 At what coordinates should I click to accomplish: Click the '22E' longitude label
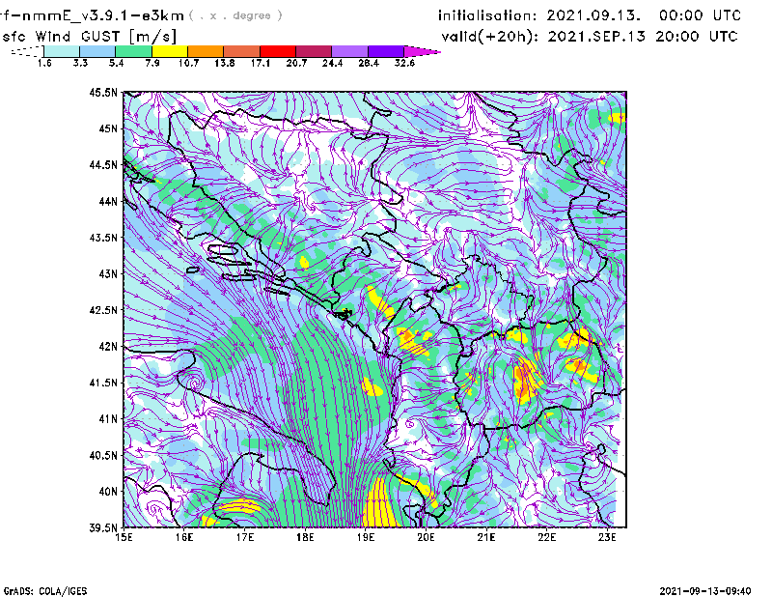tap(546, 537)
